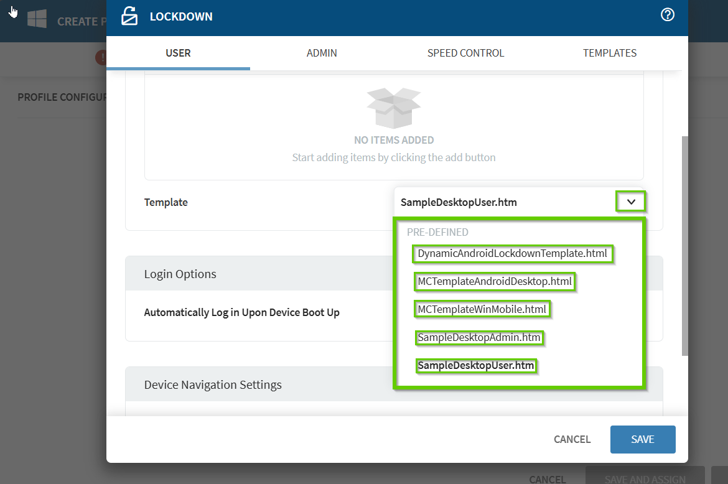The height and width of the screenshot is (484, 728).
Task: Click the empty box No Items icon
Action: 393,108
